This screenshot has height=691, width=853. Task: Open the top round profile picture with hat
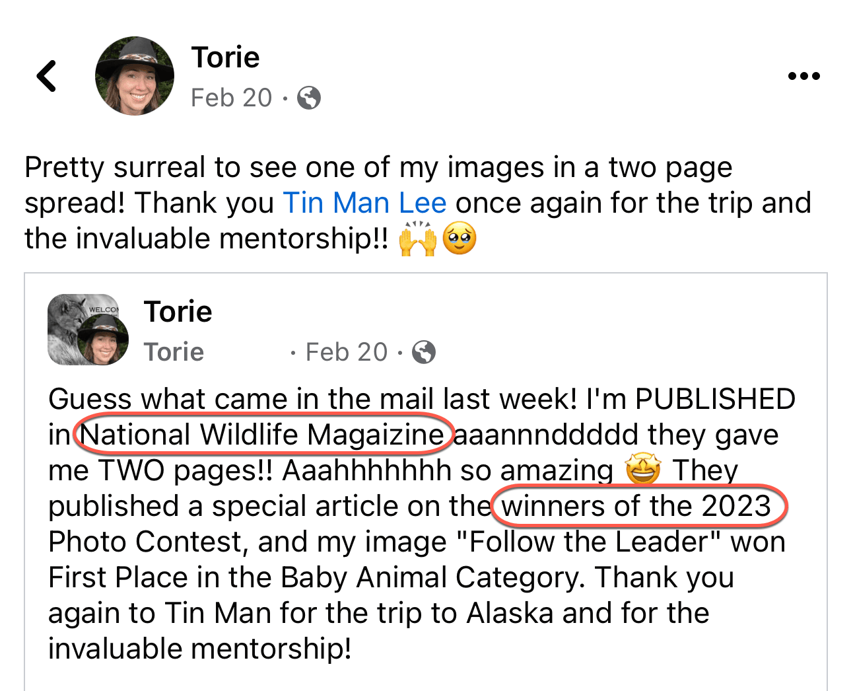pos(135,76)
